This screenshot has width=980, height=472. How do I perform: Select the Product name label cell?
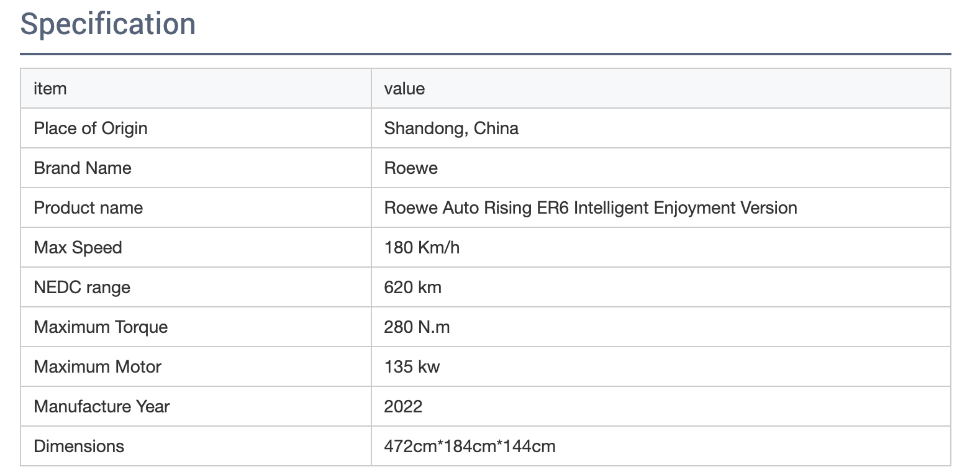[88, 208]
